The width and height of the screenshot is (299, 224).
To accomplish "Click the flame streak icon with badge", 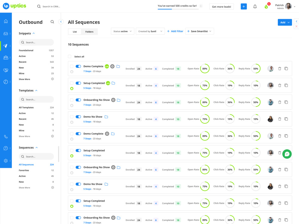I will (x=266, y=7).
